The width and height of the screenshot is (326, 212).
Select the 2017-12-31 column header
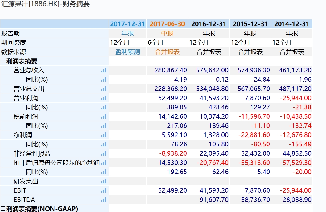tap(127, 24)
